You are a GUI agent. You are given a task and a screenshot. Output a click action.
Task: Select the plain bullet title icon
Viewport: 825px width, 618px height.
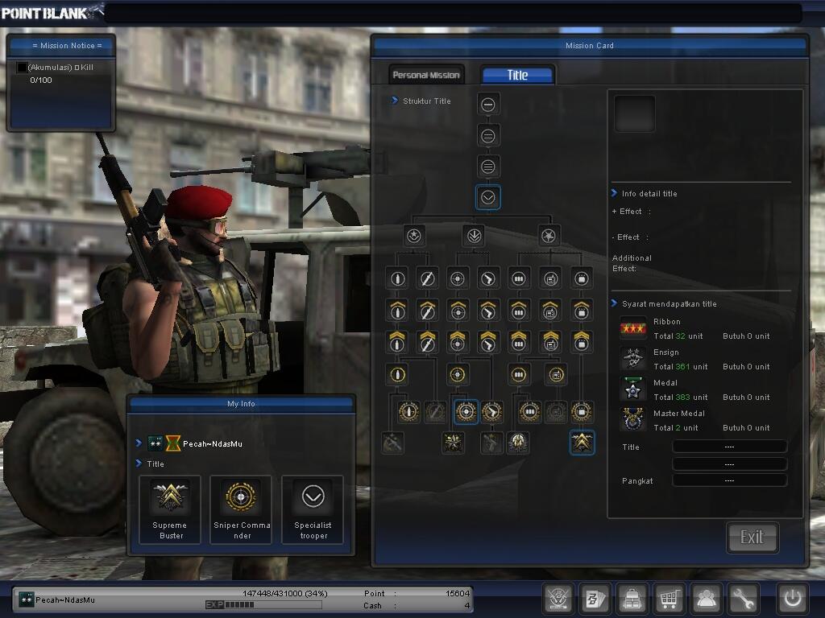pos(397,278)
